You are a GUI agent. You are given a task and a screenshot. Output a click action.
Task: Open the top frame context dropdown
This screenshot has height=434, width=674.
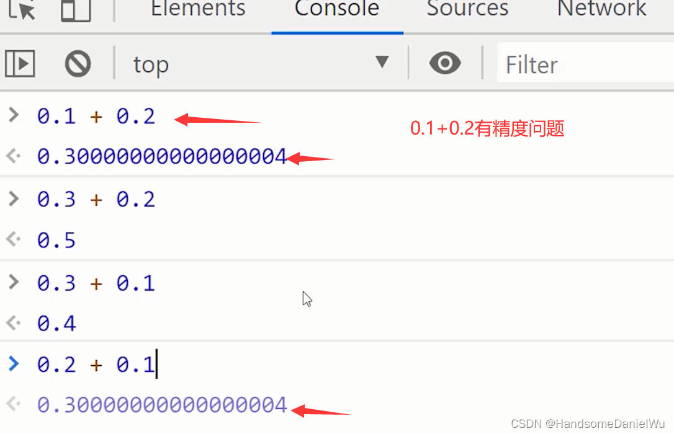click(x=151, y=63)
